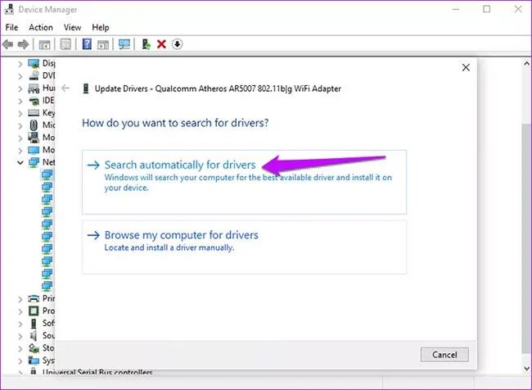Expand the Sys tree node
The height and width of the screenshot is (390, 532).
(x=20, y=361)
